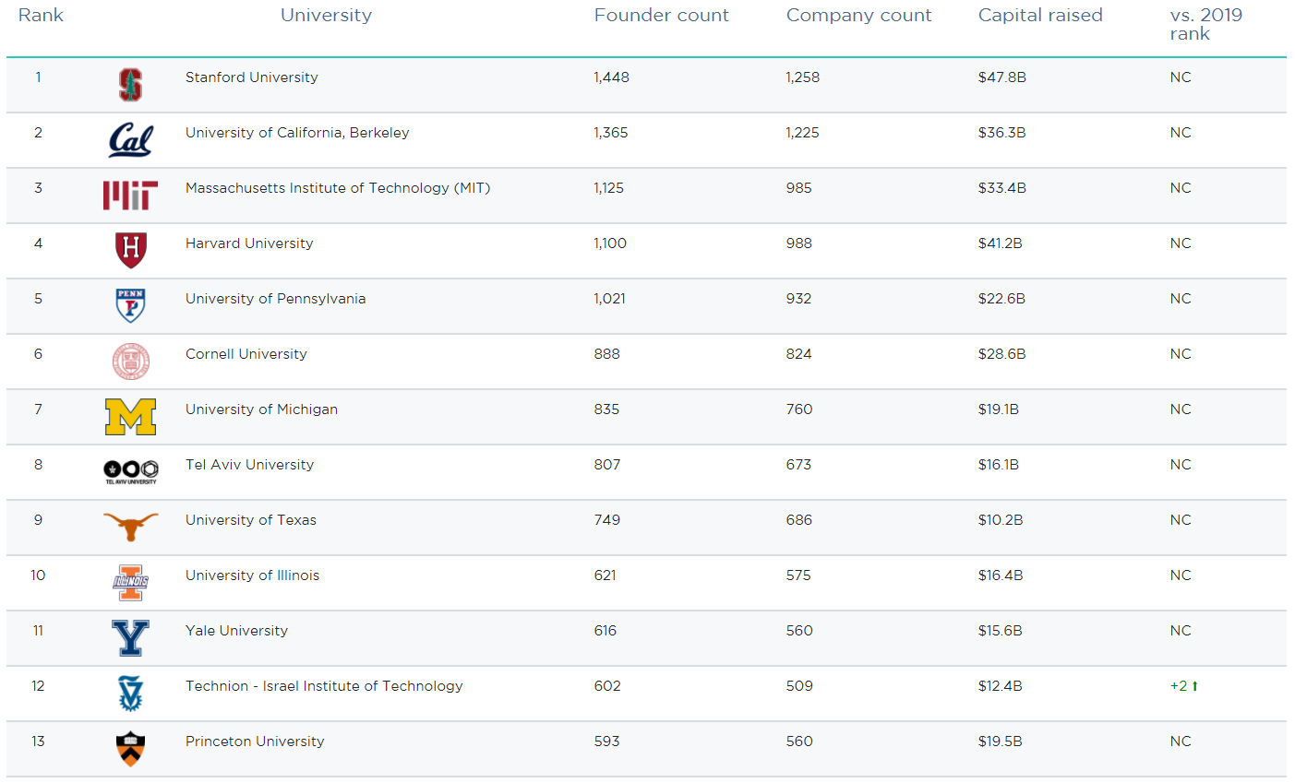The image size is (1295, 783).
Task: Click Texas founder count 749
Action: click(606, 520)
